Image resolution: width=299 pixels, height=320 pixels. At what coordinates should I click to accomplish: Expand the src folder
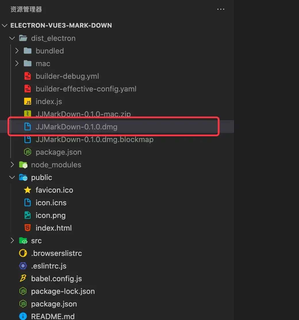(12, 240)
